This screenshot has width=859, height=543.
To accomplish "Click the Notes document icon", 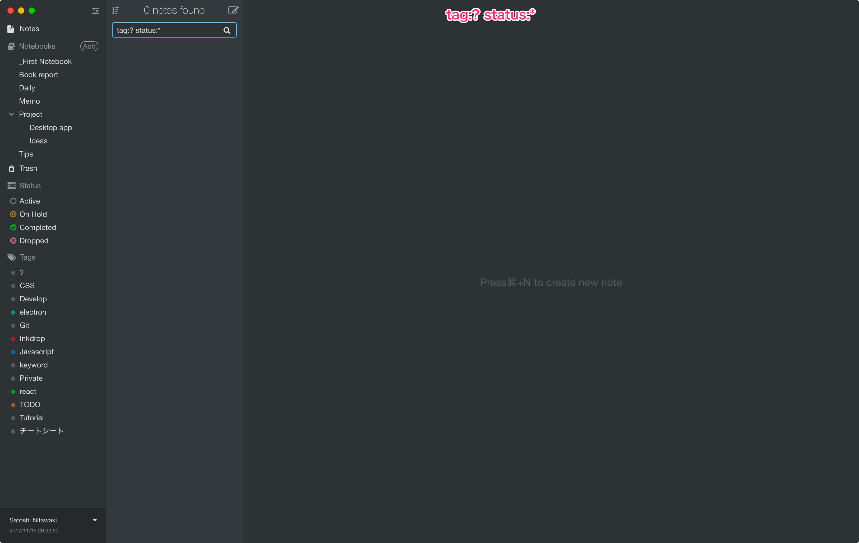I will (x=11, y=29).
